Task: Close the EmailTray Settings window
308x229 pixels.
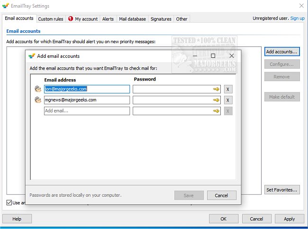Action: pos(301,6)
